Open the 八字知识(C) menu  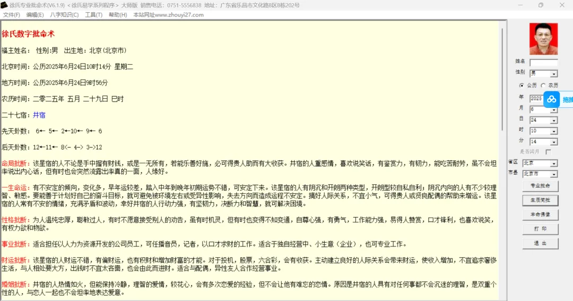[64, 15]
